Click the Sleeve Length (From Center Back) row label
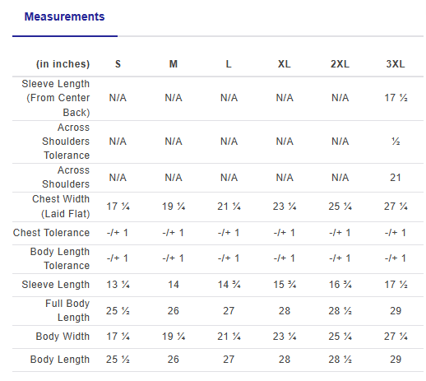Screen dimensions: 426x381 [x=56, y=98]
